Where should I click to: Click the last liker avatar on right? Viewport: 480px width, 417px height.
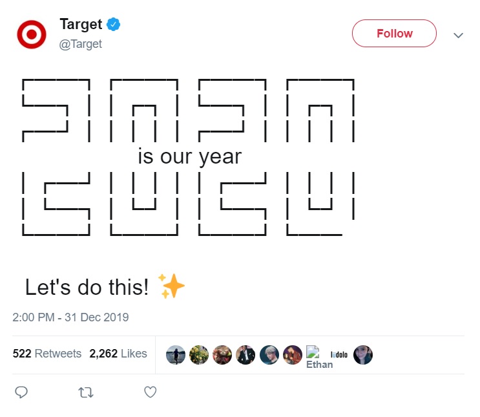coord(363,355)
